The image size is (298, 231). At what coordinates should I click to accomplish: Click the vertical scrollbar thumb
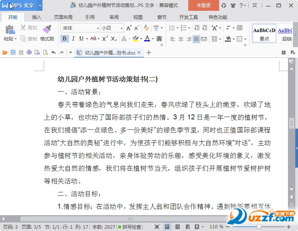(291, 123)
